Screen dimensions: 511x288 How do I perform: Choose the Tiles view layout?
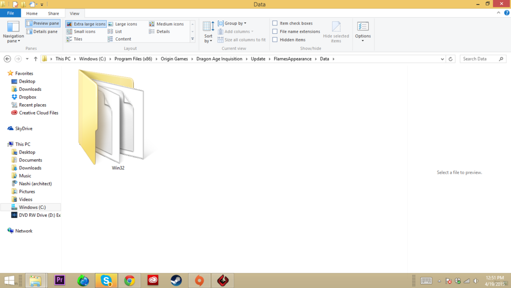point(79,39)
